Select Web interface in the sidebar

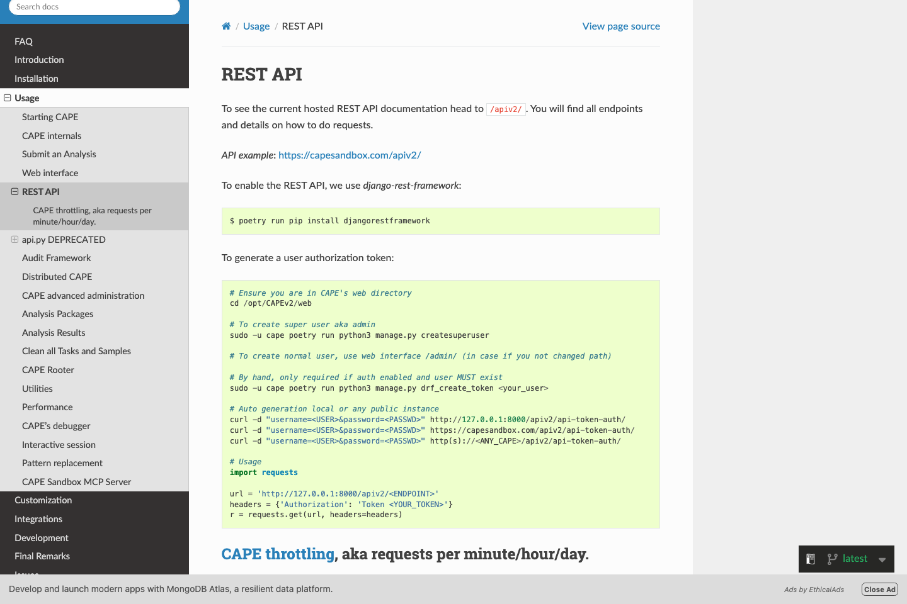coord(50,172)
